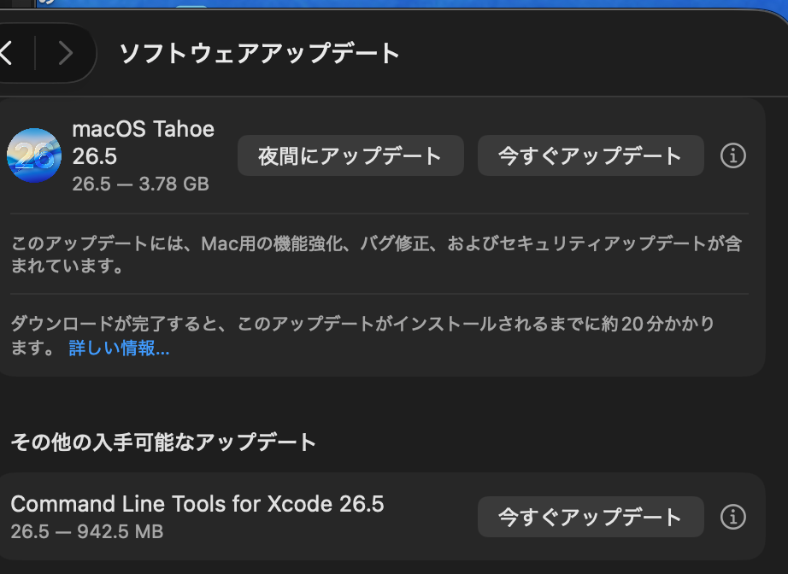
Task: Click 今すぐアップデート for macOS Tahoe
Action: 591,155
